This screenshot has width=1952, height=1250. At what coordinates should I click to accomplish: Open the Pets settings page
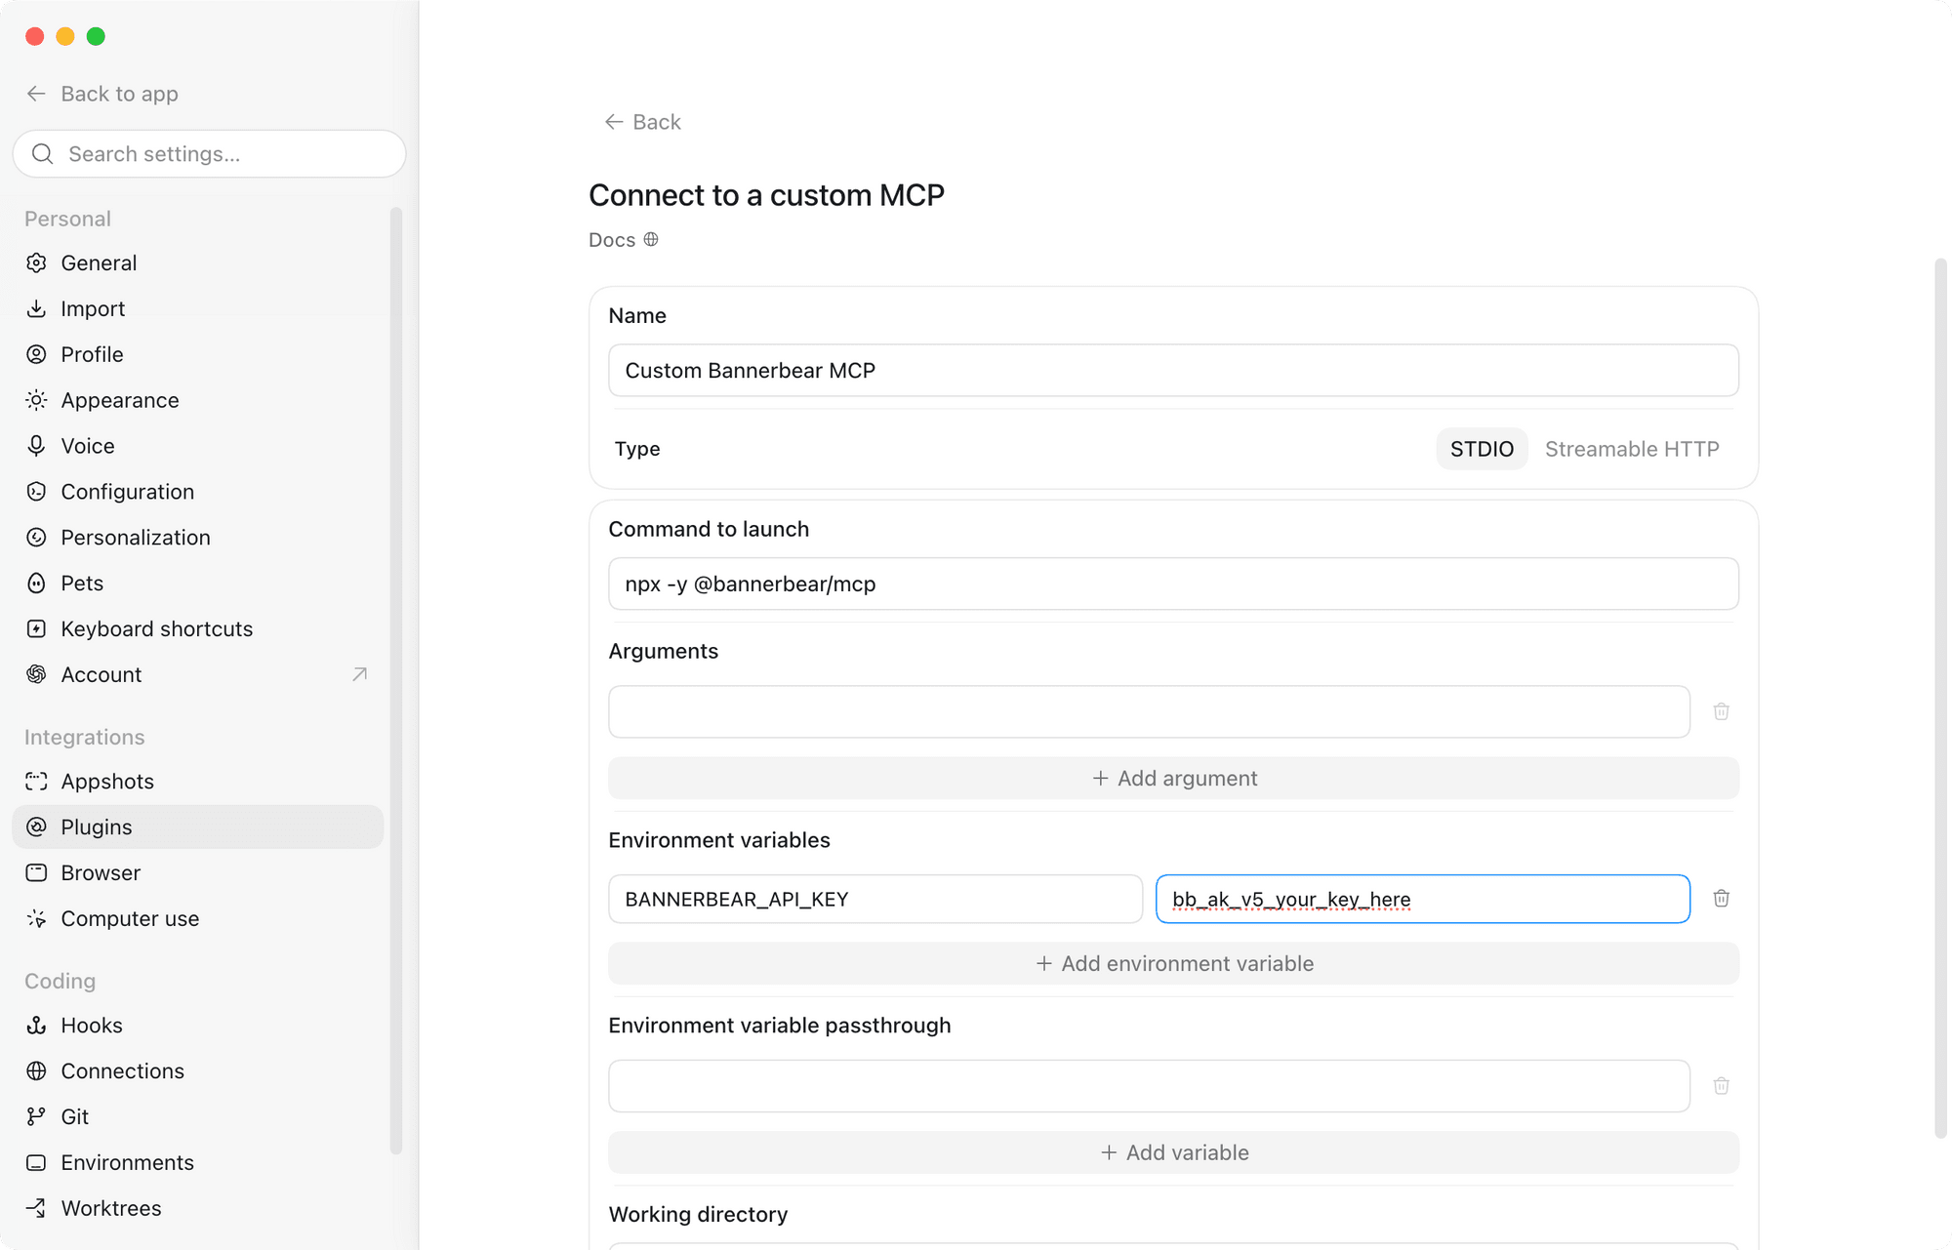(197, 584)
